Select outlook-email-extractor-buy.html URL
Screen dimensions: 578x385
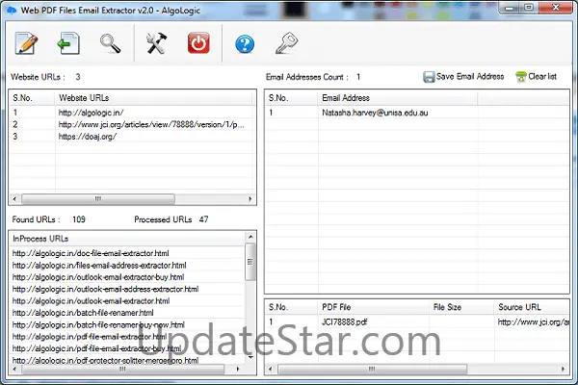tap(98, 277)
